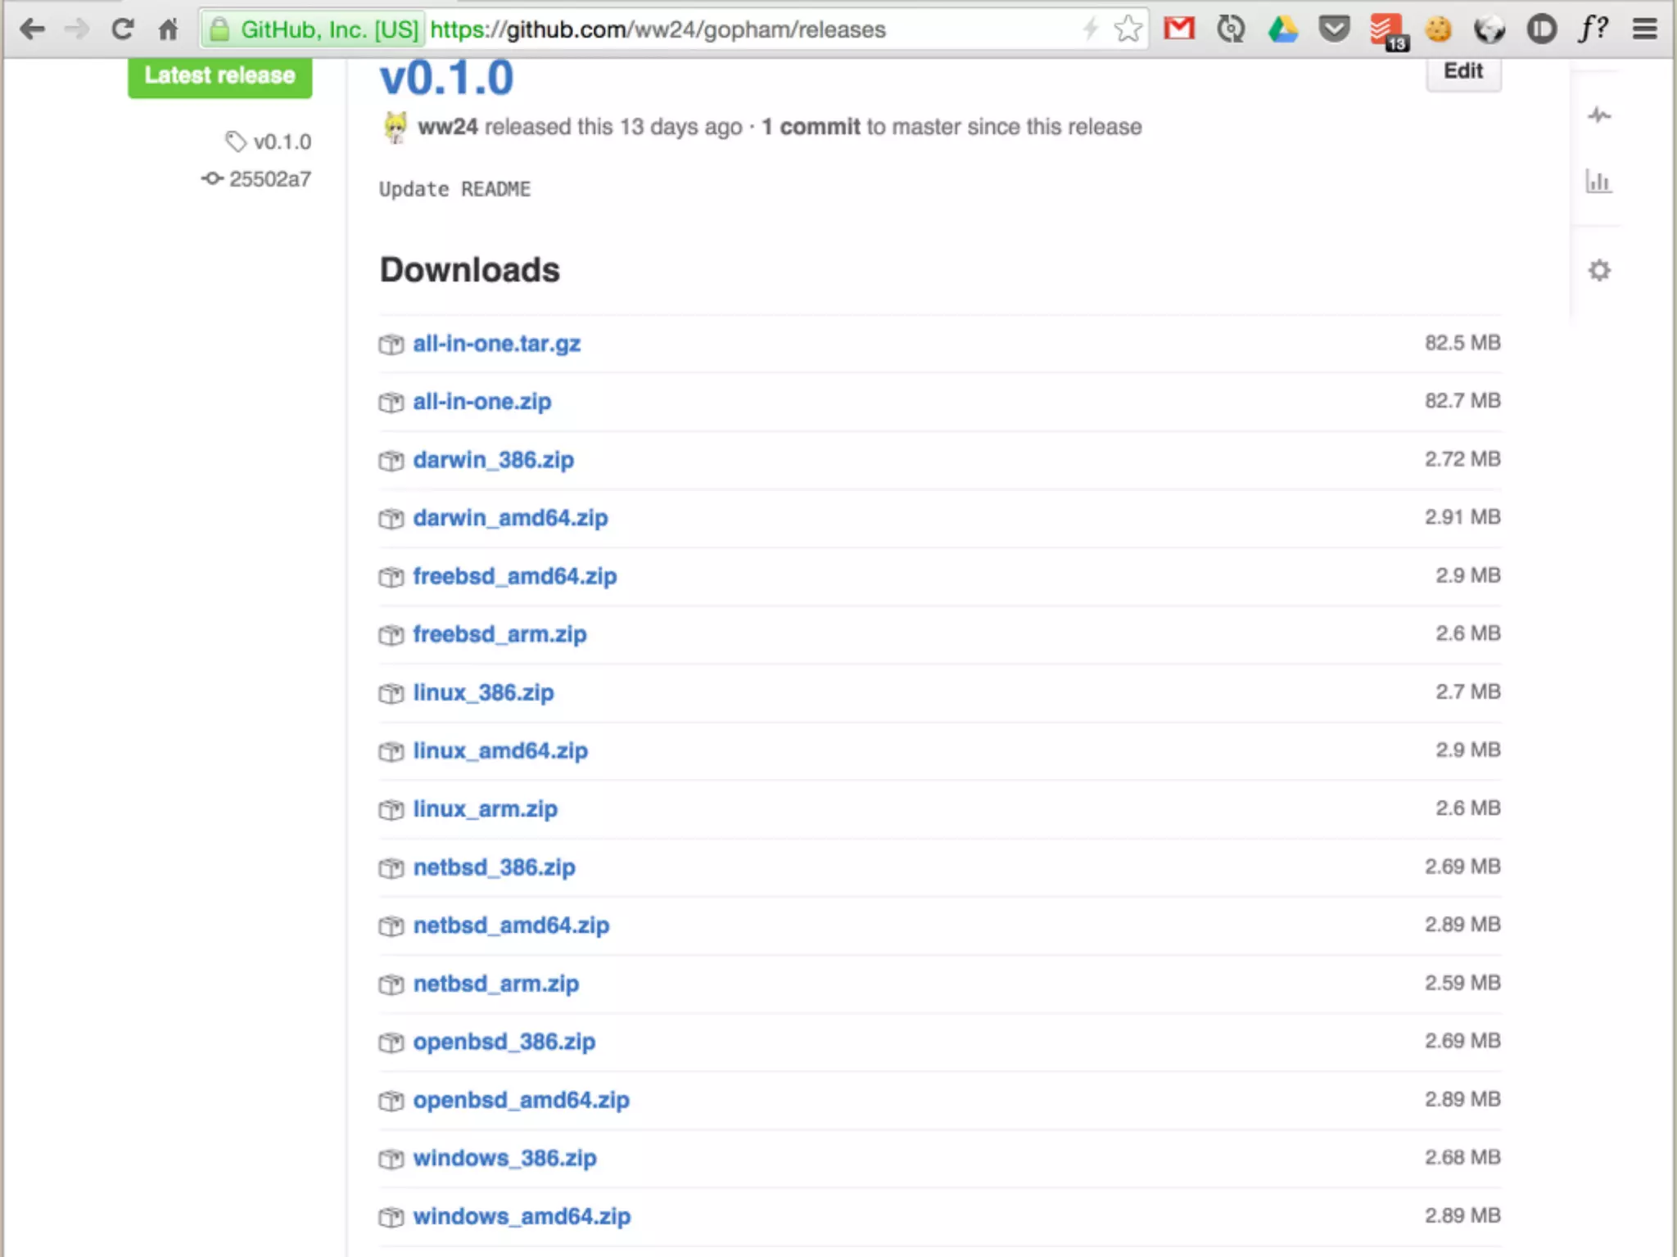
Task: Download linux_amd64.zip
Action: point(499,750)
